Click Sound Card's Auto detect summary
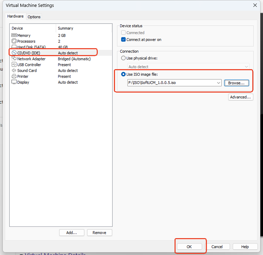The width and height of the screenshot is (263, 255). click(68, 71)
